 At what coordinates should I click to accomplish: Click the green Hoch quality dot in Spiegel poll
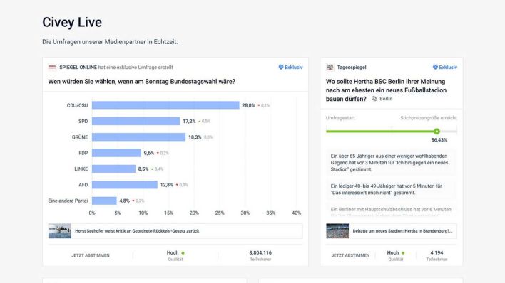pos(183,253)
